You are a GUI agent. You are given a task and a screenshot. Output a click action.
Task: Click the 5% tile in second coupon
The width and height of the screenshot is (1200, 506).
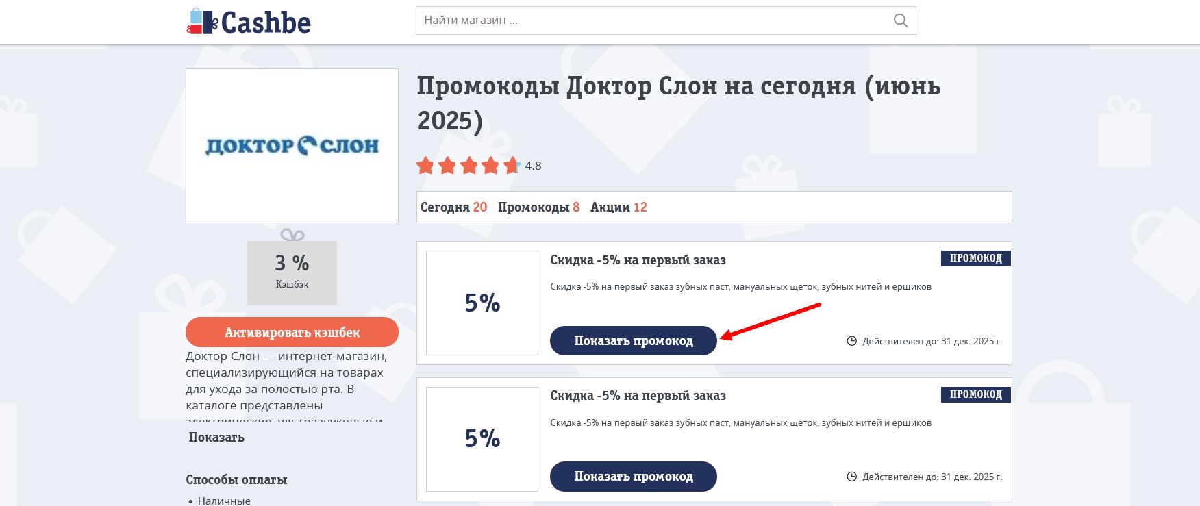point(482,438)
